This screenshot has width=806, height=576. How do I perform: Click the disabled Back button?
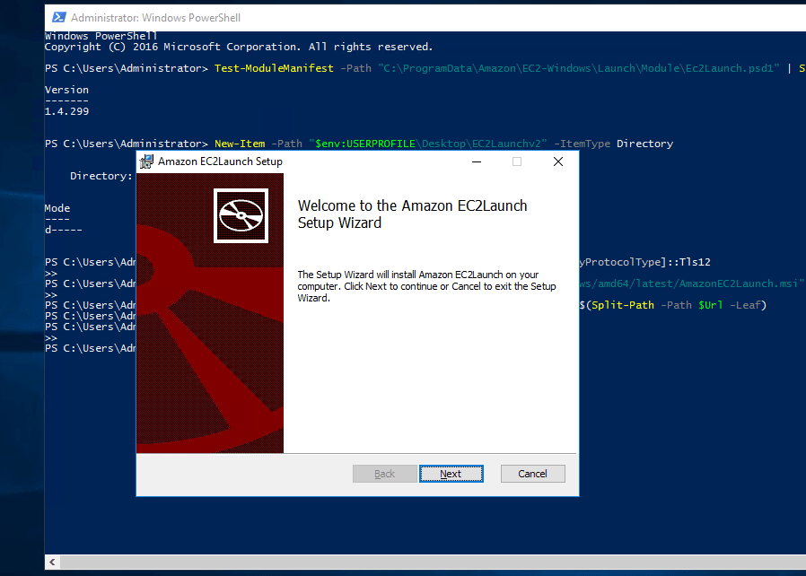pyautogui.click(x=384, y=474)
